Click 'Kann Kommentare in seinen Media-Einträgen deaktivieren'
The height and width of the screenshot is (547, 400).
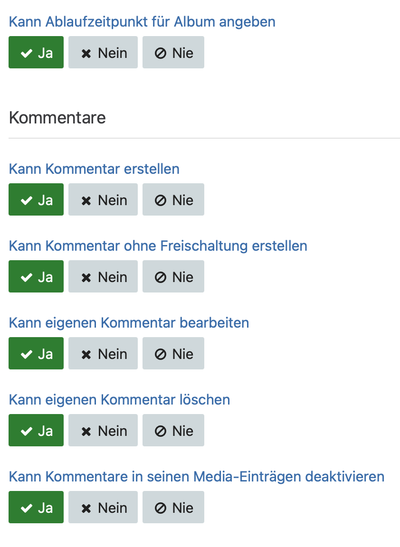tap(197, 477)
